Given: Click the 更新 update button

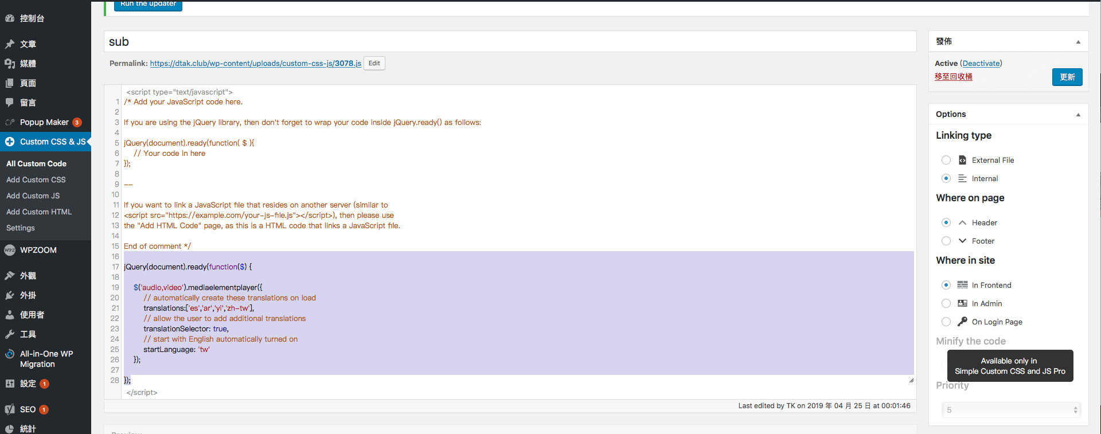Looking at the screenshot, I should tap(1067, 77).
